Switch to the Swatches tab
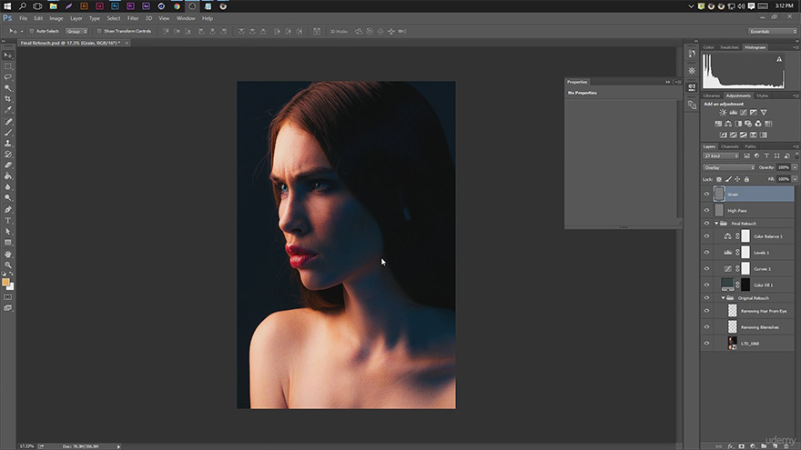This screenshot has height=450, width=801. pos(729,47)
